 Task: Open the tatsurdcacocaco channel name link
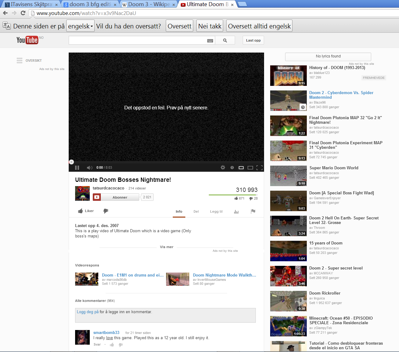(x=108, y=188)
